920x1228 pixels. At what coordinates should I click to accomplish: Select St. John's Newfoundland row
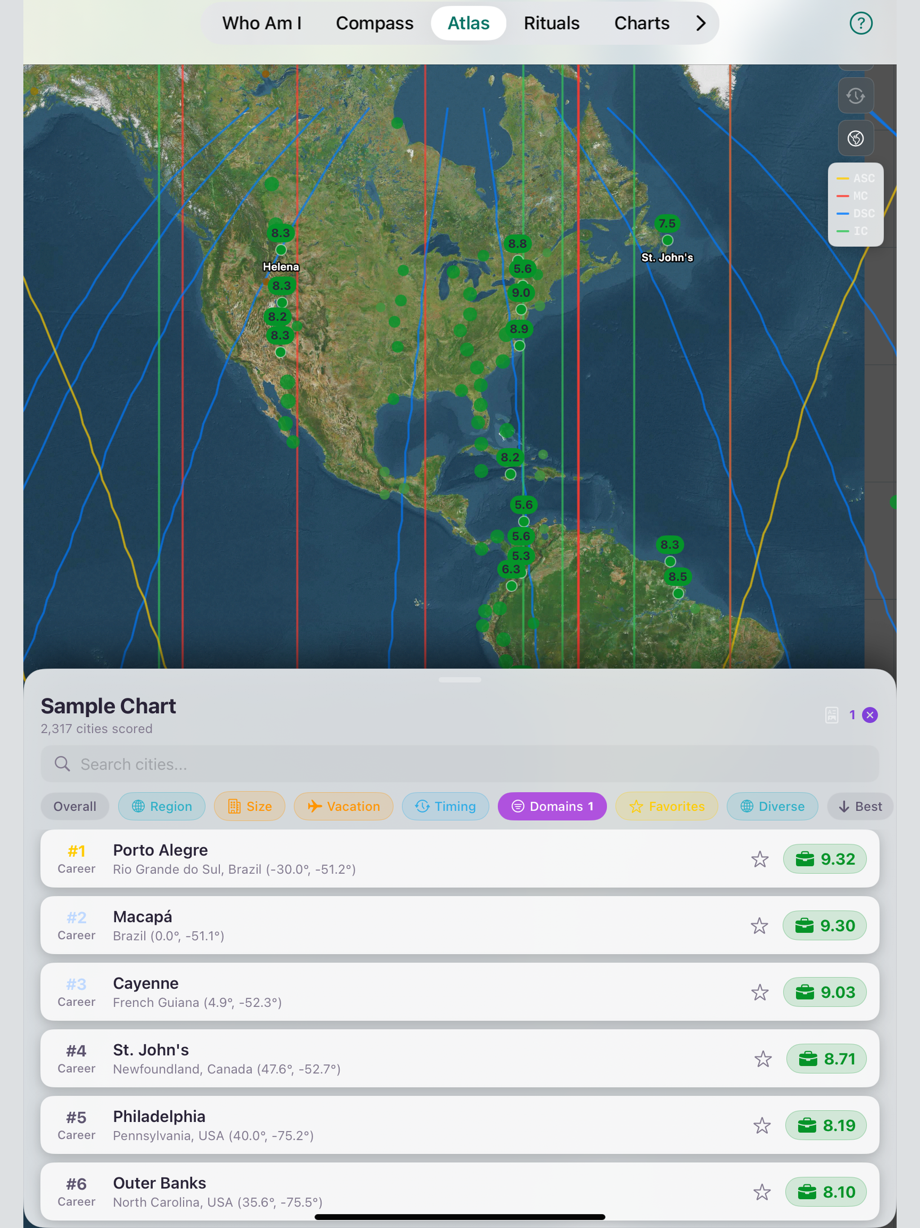coord(460,1058)
